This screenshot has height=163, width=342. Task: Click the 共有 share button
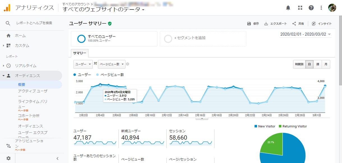298,24
